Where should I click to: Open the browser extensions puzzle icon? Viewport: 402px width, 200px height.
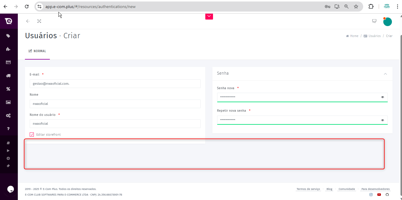tap(371, 7)
